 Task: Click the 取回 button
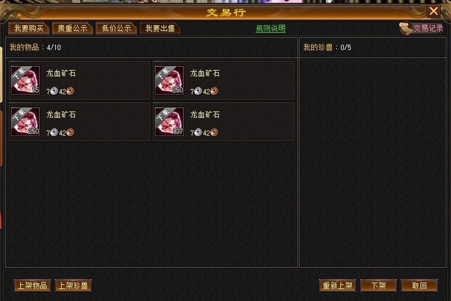(x=419, y=285)
